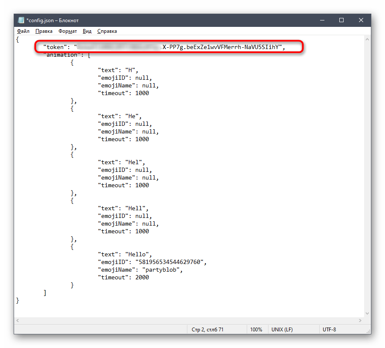Open the Правка menu
Screen dimensions: 385x348
(44, 31)
